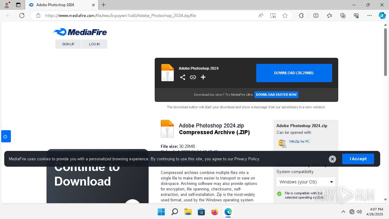Open File Explorer from taskbar

(188, 212)
